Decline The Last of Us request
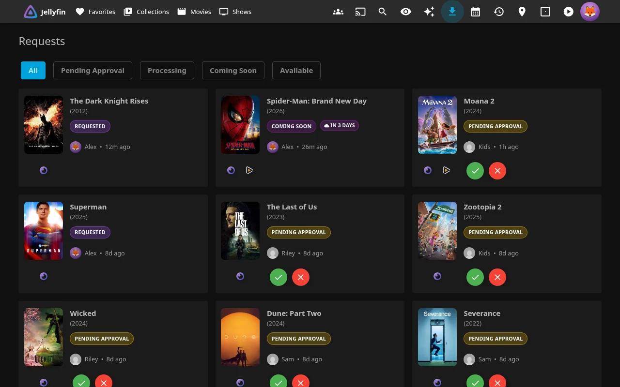 (301, 277)
